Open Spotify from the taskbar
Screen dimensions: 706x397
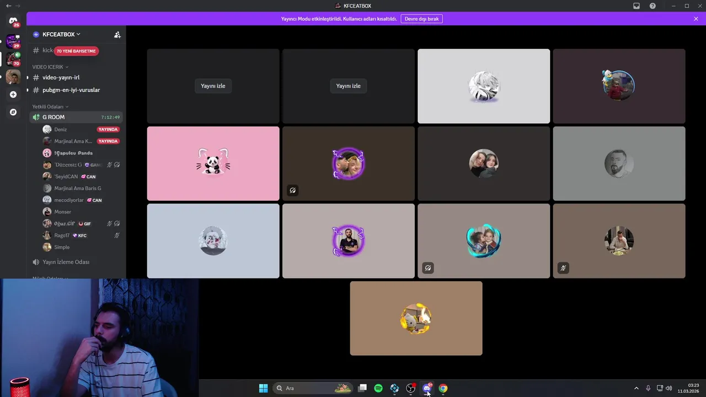click(x=378, y=388)
